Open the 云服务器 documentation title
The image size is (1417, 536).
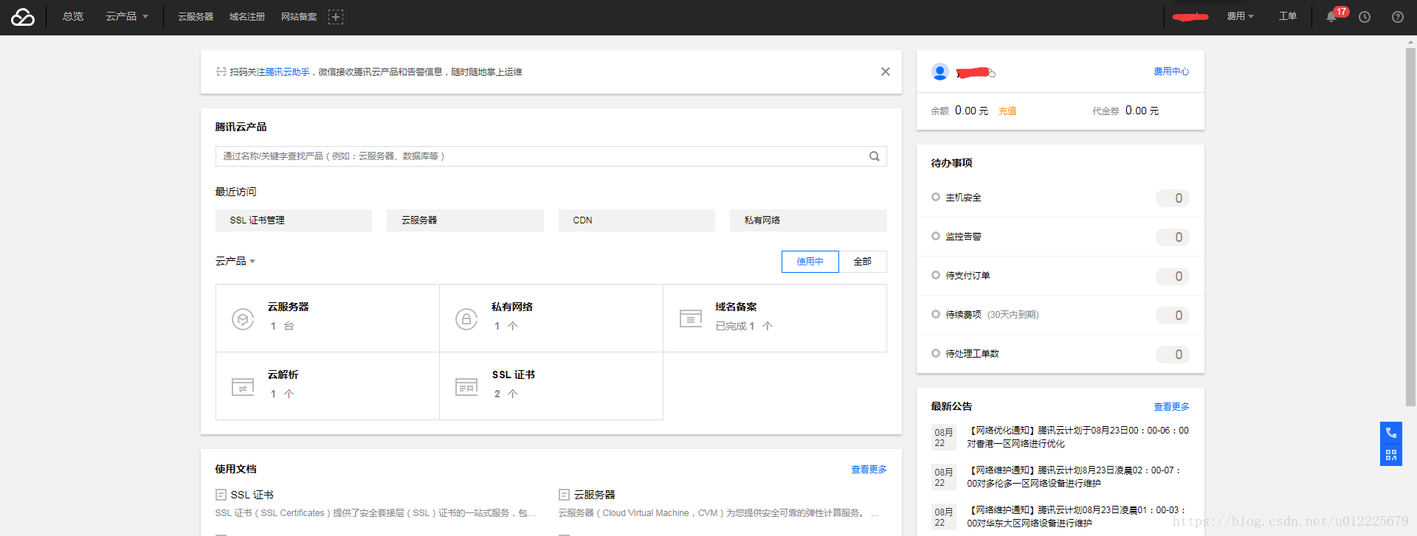pyautogui.click(x=594, y=495)
